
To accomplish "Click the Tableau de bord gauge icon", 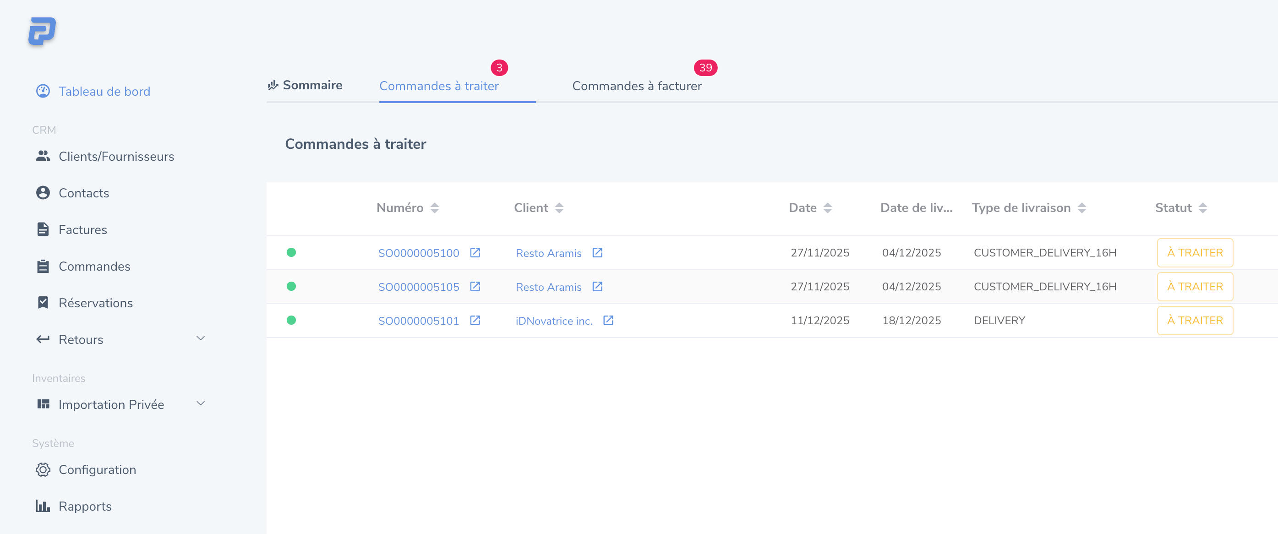I will (x=43, y=91).
